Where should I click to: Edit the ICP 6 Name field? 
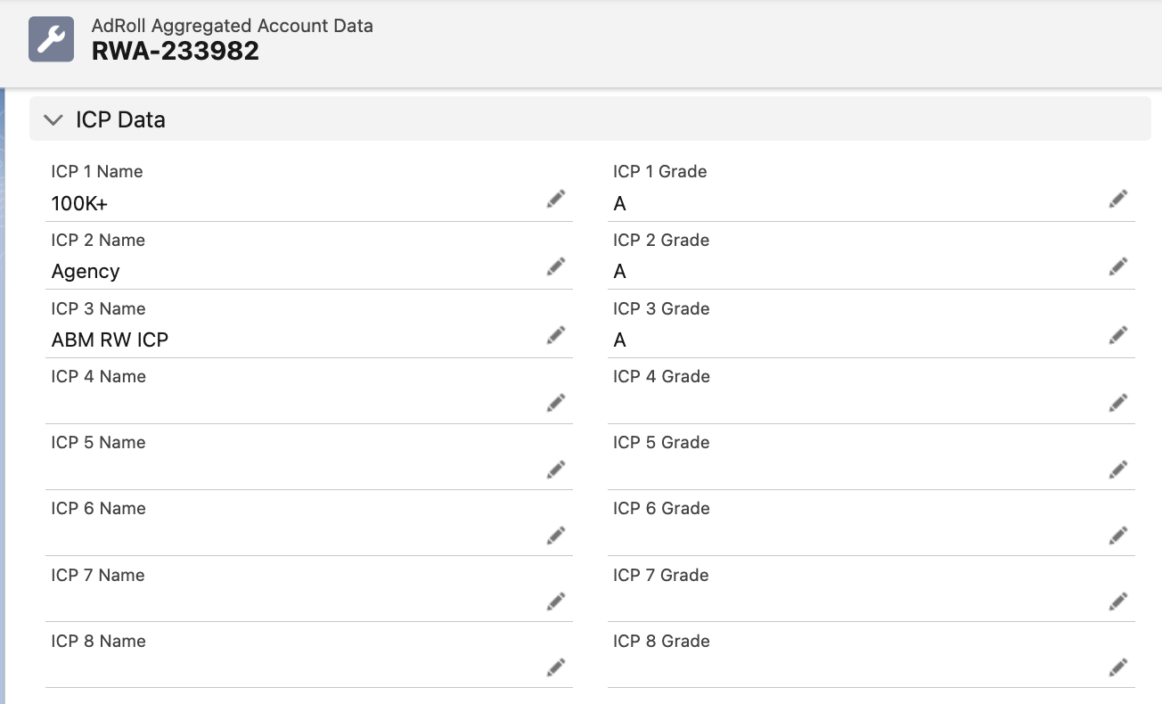point(555,535)
